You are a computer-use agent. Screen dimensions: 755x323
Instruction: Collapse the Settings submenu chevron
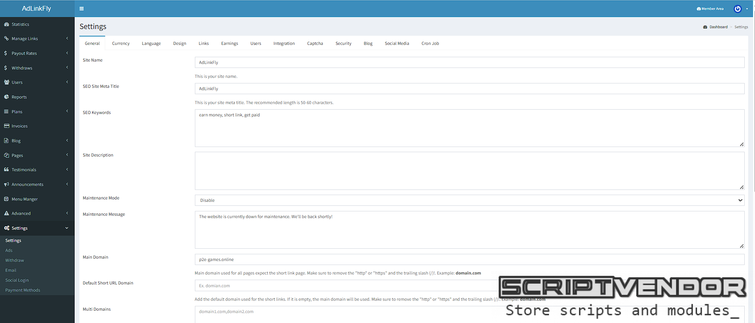[x=67, y=228]
